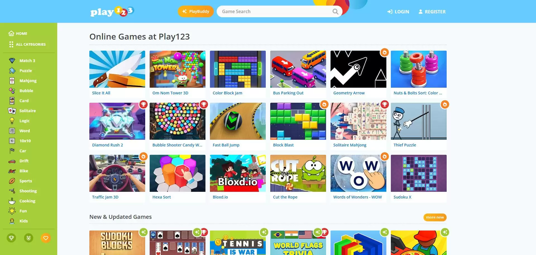The image size is (536, 255).
Task: Click the medal icon in the sidebar footer
Action: click(28, 238)
